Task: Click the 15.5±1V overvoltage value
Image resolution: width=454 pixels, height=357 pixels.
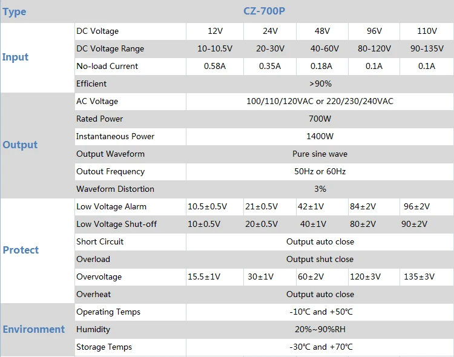Action: [x=204, y=277]
